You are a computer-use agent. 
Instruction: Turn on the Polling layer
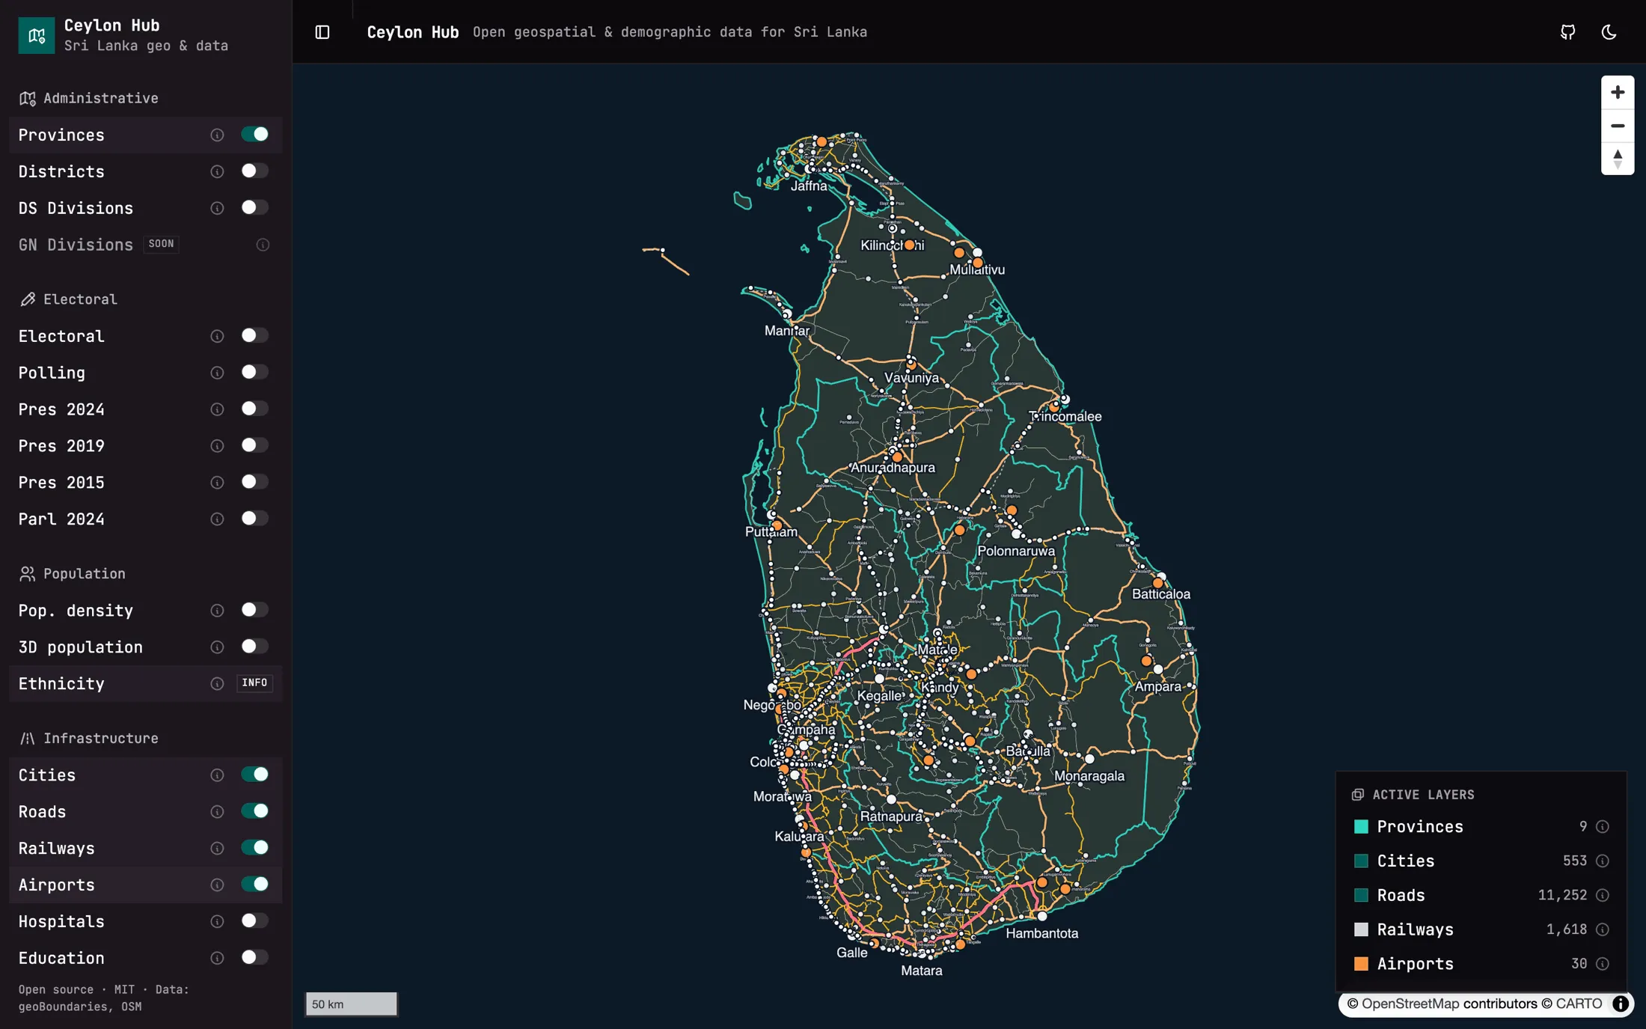pyautogui.click(x=254, y=373)
